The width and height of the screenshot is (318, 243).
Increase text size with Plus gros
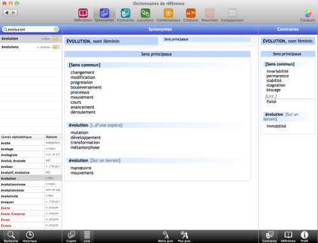coord(184,237)
